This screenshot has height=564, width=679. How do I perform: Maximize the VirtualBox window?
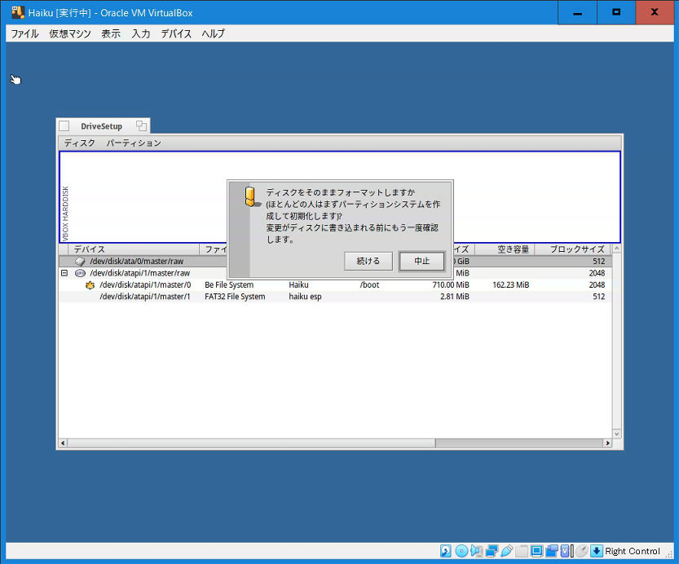pos(616,13)
